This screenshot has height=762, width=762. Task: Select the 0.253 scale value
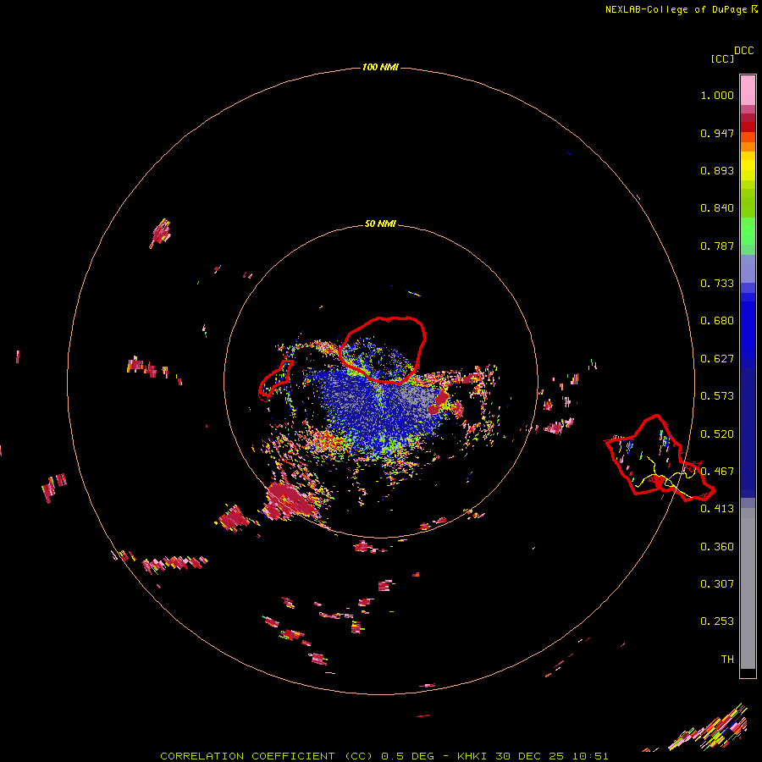point(717,621)
